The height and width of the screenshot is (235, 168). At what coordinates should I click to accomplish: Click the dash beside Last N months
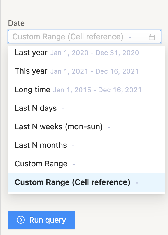tap(73, 146)
